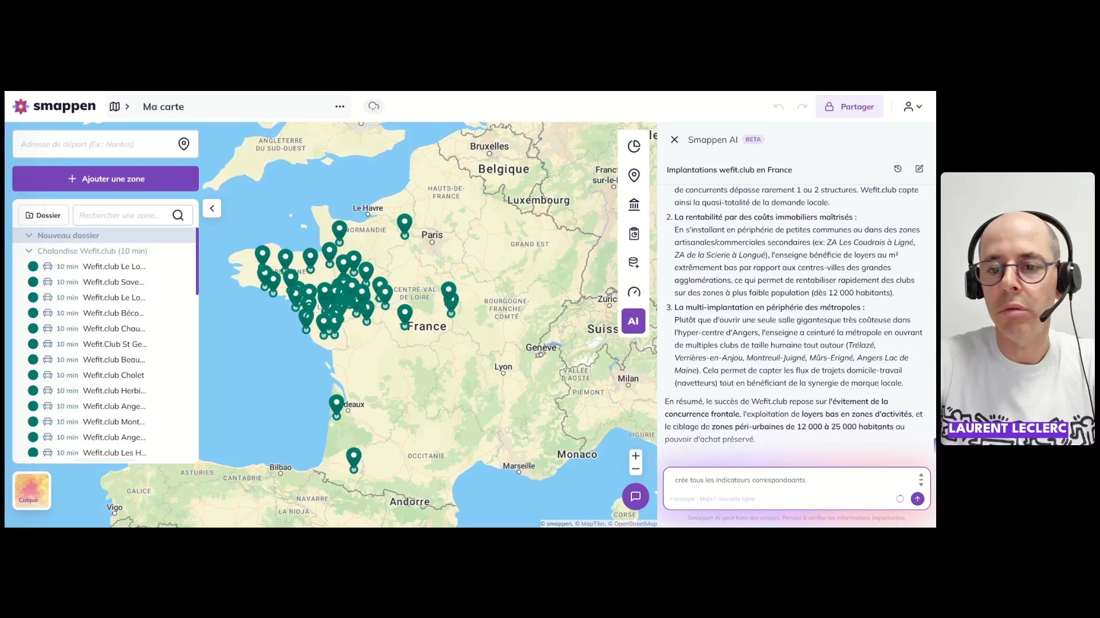Zoom out on the map

(635, 469)
